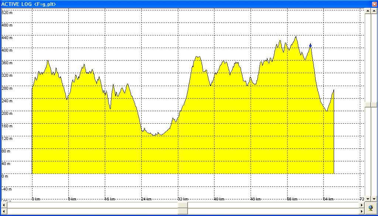This screenshot has height=216, width=378.
Task: Click the lower horizontal scrollbar thumb
Action: [183, 211]
